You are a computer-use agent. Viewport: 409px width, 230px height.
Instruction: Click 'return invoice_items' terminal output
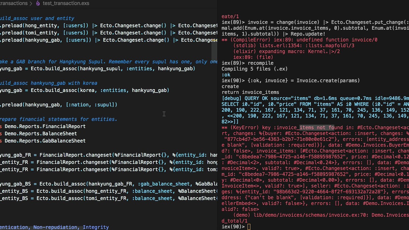pyautogui.click(x=251, y=92)
